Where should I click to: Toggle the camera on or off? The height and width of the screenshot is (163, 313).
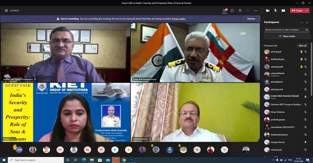coord(268,11)
